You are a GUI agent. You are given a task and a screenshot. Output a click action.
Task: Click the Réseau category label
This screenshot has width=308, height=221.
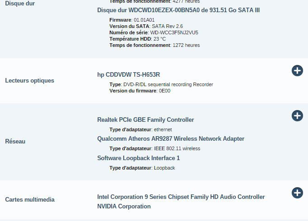15,142
